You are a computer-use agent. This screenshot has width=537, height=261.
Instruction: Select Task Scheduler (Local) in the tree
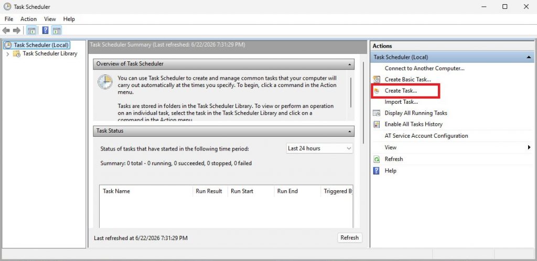point(41,45)
